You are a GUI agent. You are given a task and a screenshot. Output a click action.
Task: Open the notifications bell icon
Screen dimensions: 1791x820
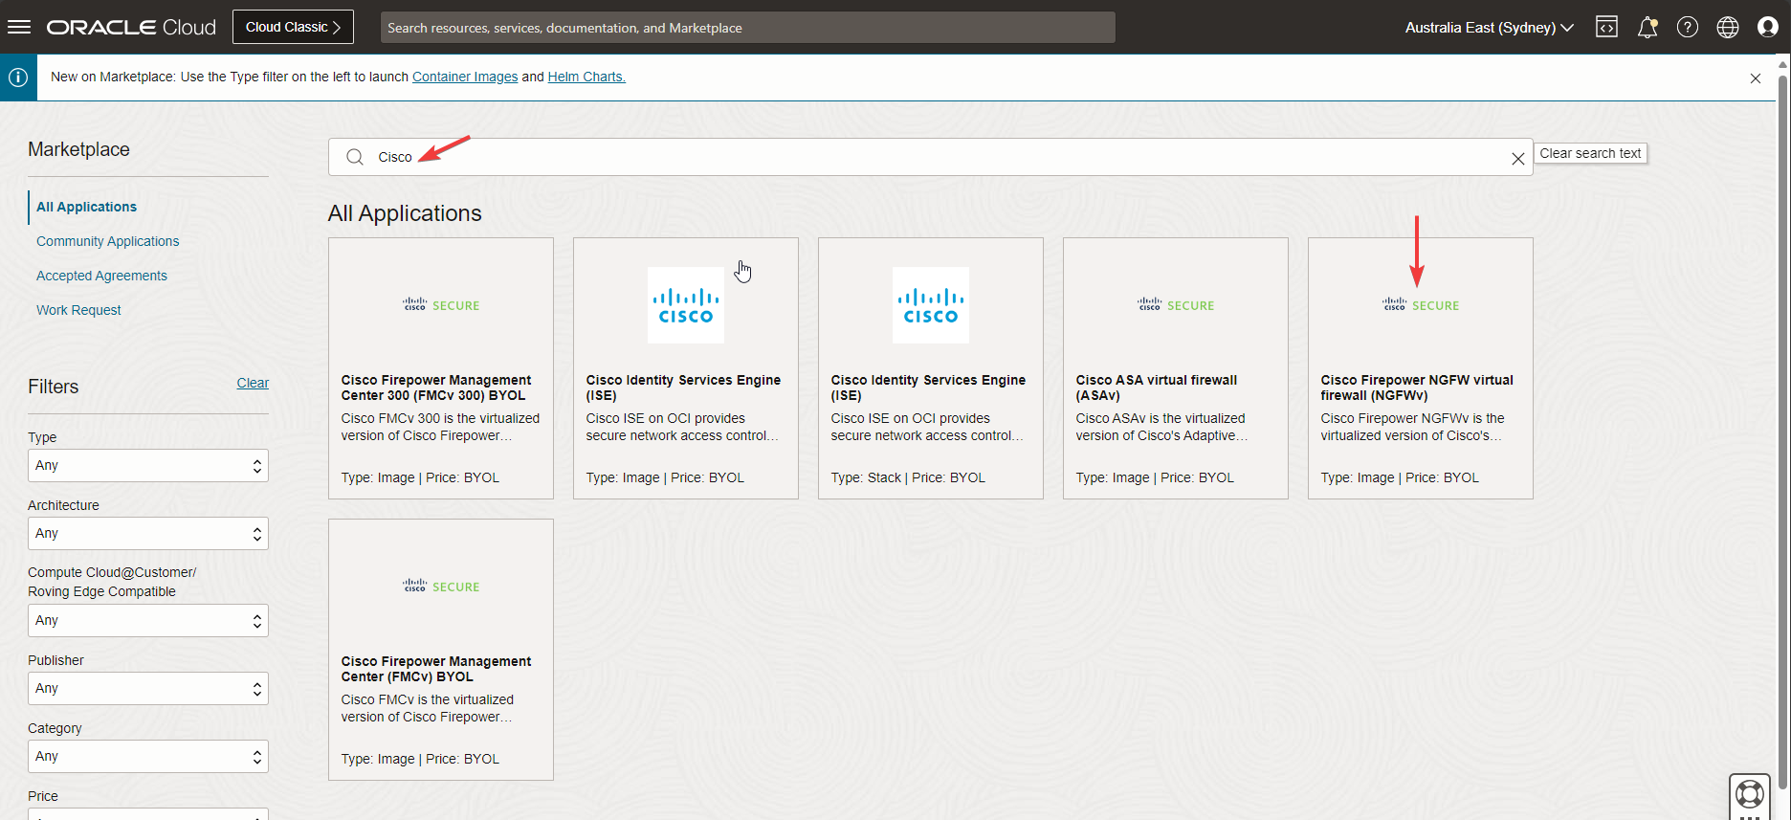click(x=1647, y=28)
